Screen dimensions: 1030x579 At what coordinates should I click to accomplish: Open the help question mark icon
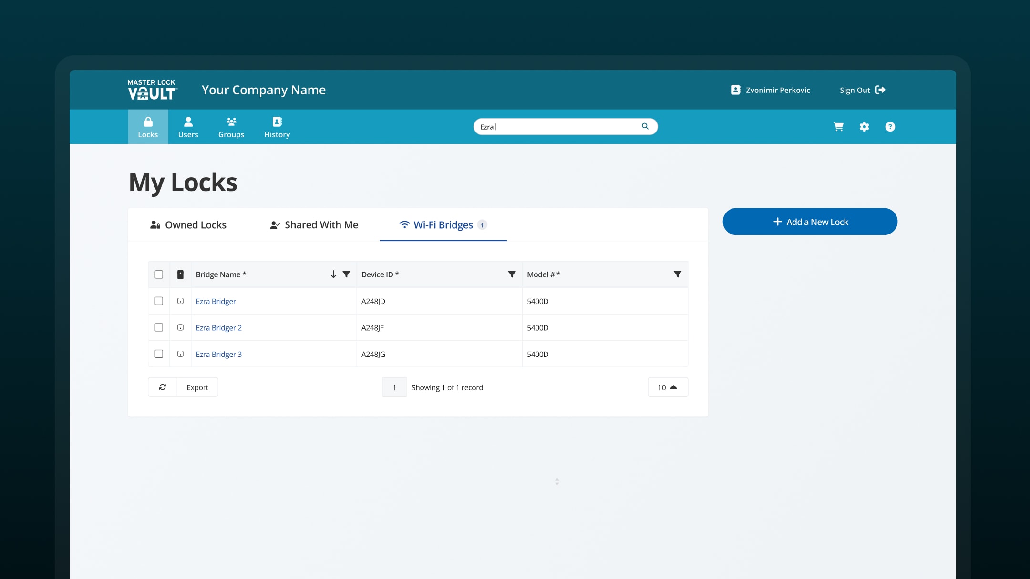pyautogui.click(x=890, y=127)
